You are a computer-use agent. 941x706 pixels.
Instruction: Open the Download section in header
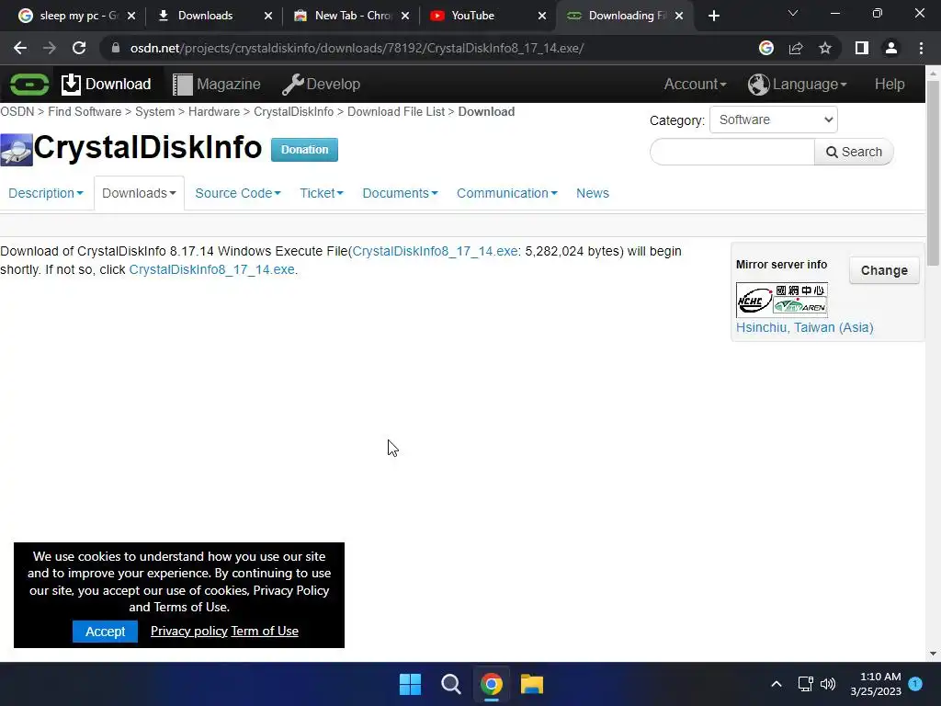coord(107,84)
